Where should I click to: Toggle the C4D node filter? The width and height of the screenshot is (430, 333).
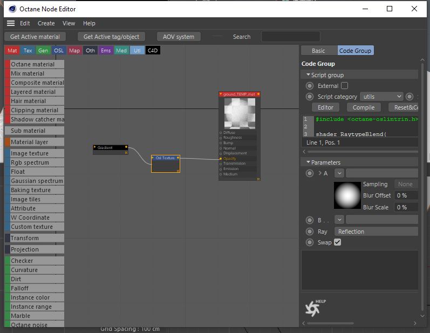[153, 51]
